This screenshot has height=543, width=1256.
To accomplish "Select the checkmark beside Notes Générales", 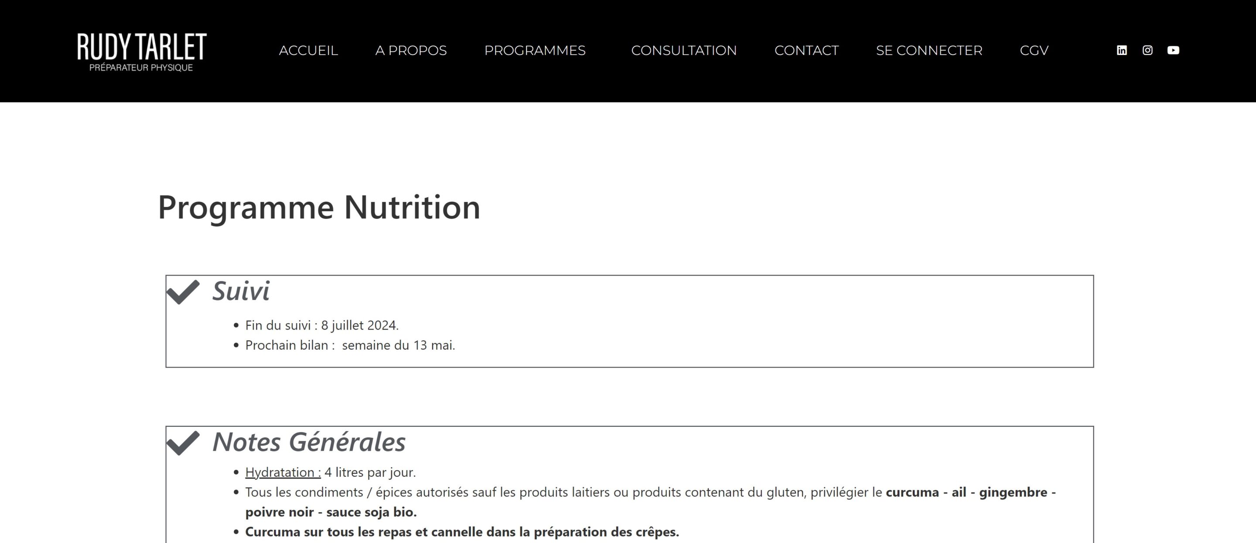I will click(184, 442).
